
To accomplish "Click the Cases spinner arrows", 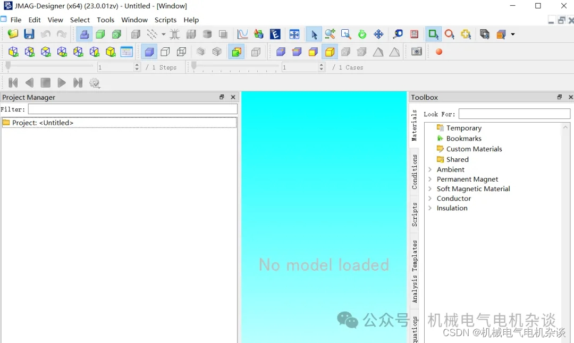I will point(322,67).
